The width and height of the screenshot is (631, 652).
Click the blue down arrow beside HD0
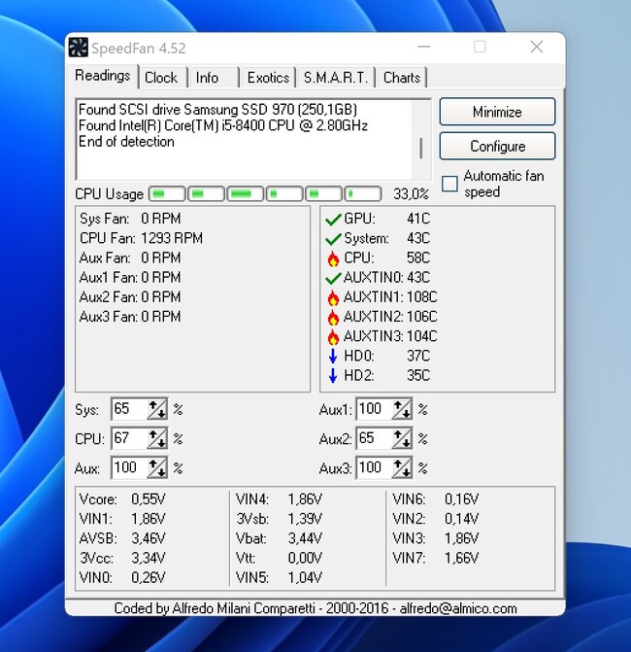pyautogui.click(x=333, y=356)
